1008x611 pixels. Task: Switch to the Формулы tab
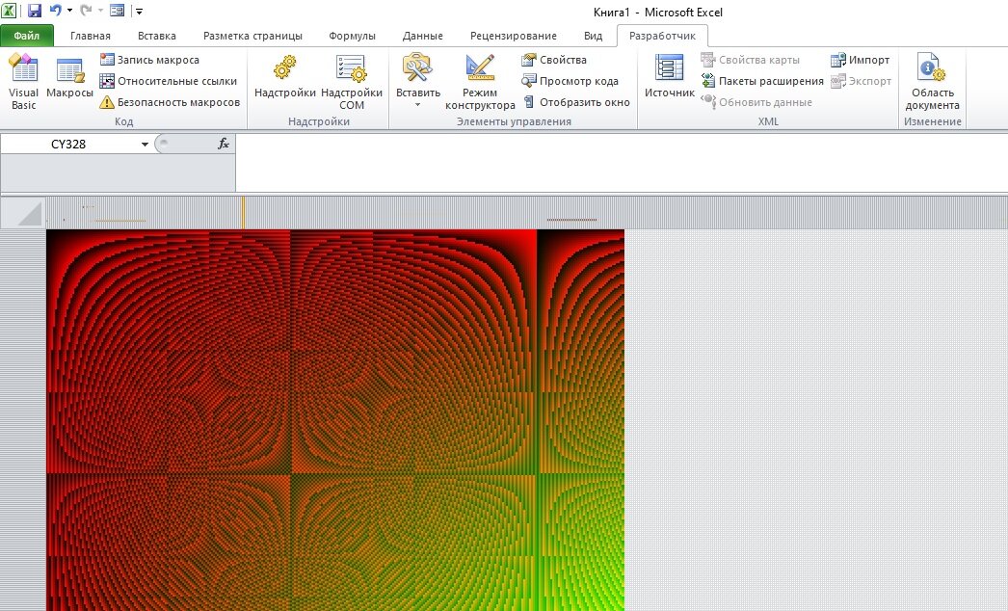(x=353, y=36)
